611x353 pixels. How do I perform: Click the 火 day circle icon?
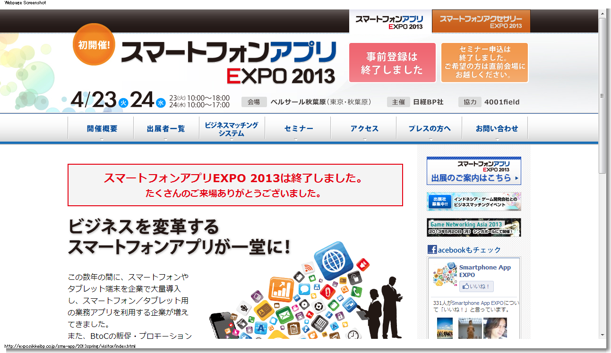point(123,103)
